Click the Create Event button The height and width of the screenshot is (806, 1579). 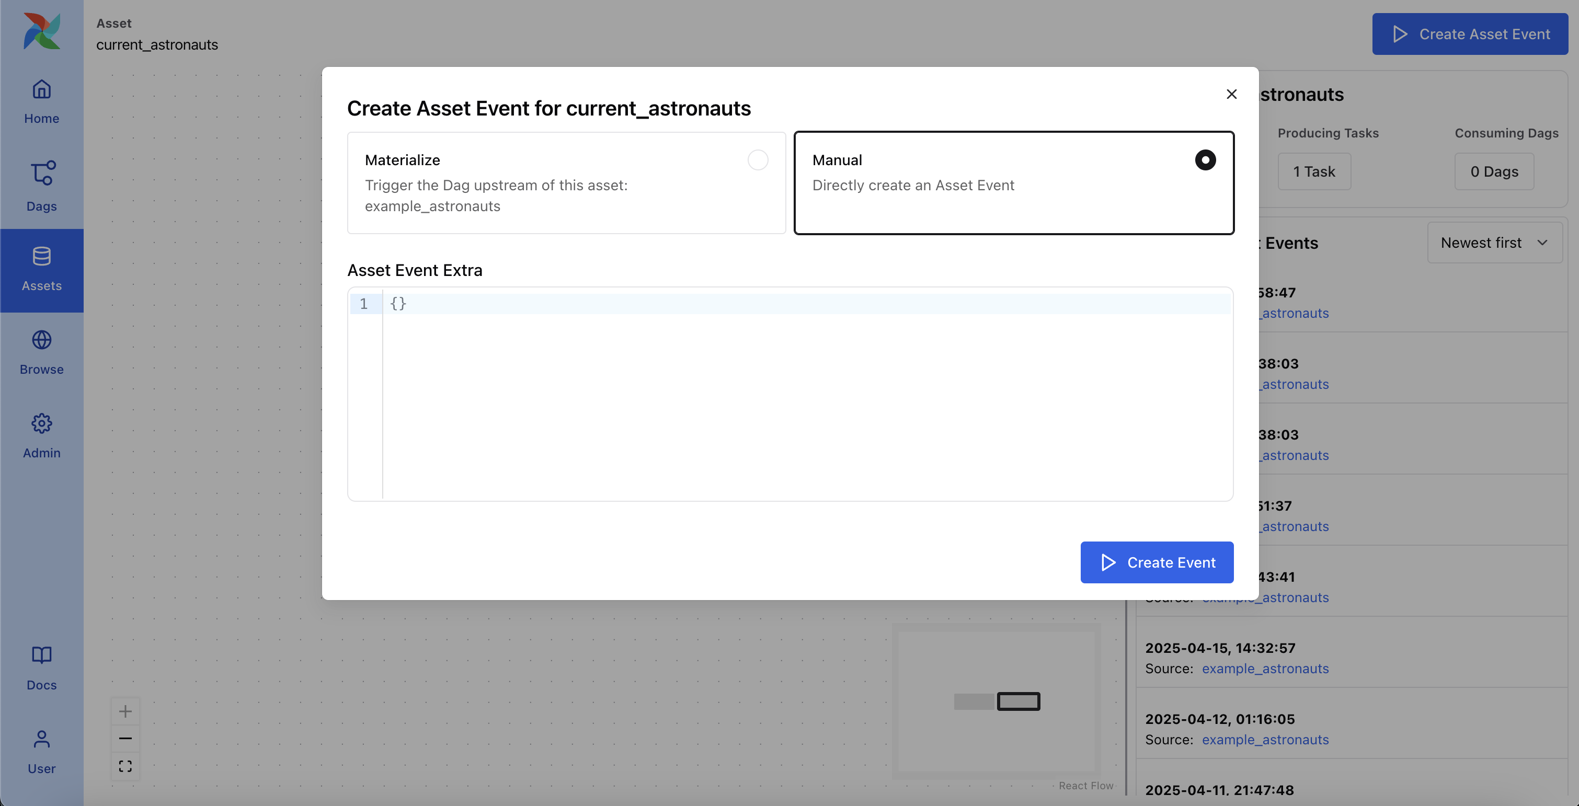(x=1157, y=562)
